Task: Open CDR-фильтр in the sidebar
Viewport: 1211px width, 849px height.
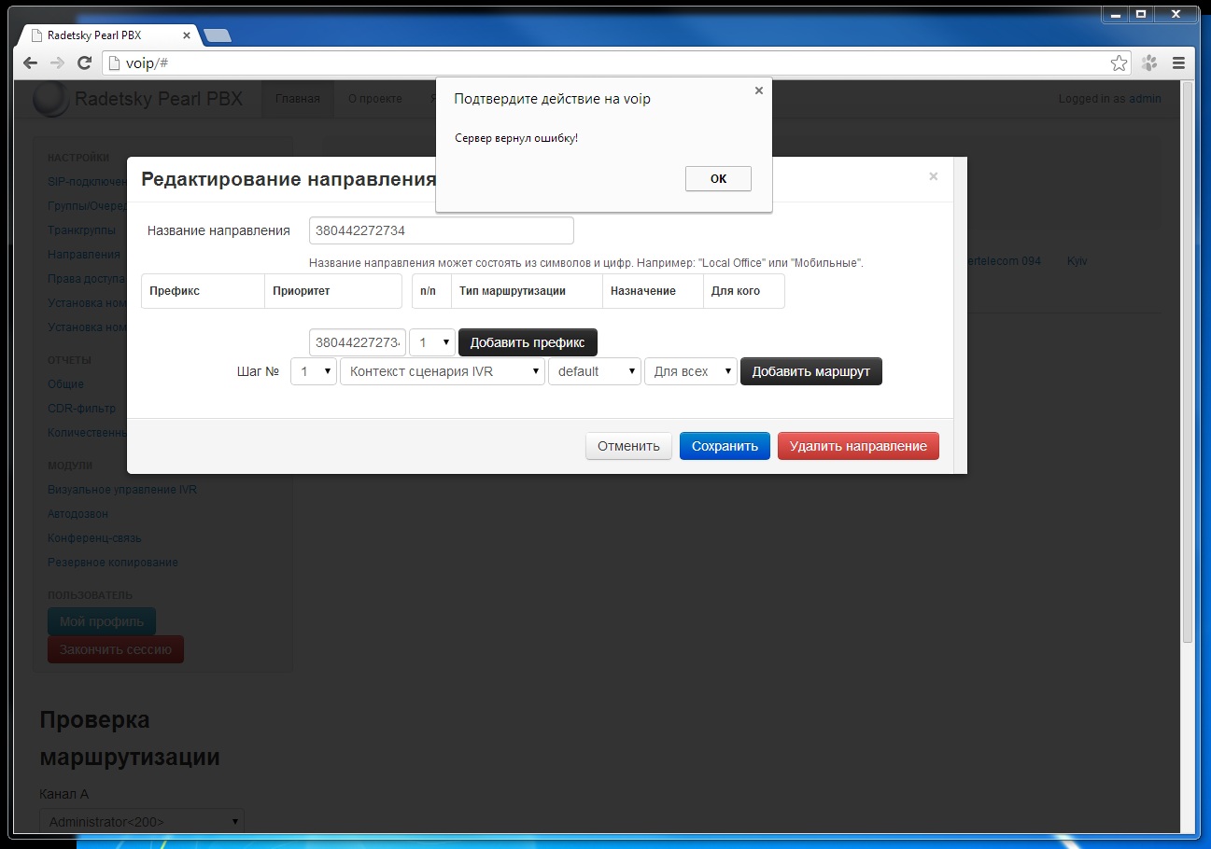Action: click(x=81, y=408)
